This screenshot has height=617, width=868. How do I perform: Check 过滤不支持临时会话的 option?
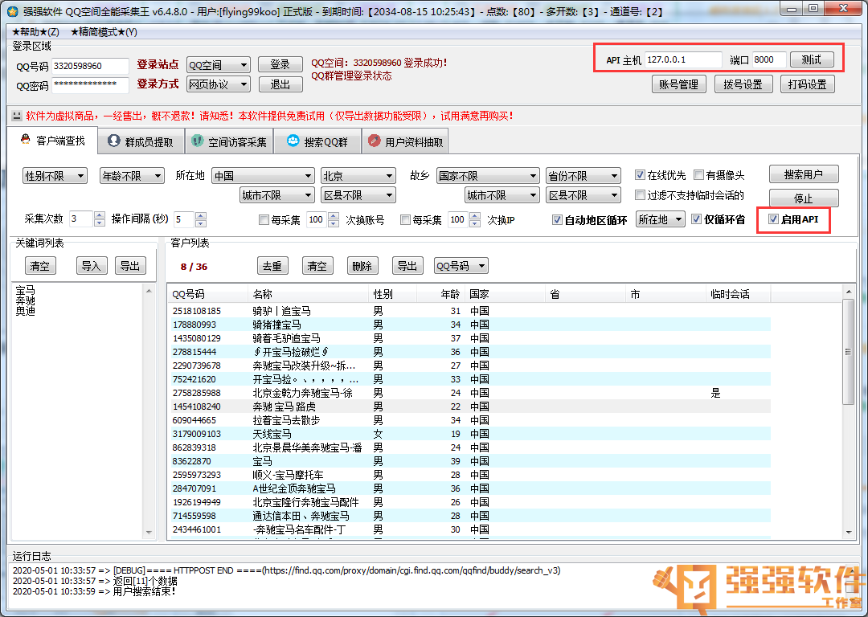(x=640, y=194)
